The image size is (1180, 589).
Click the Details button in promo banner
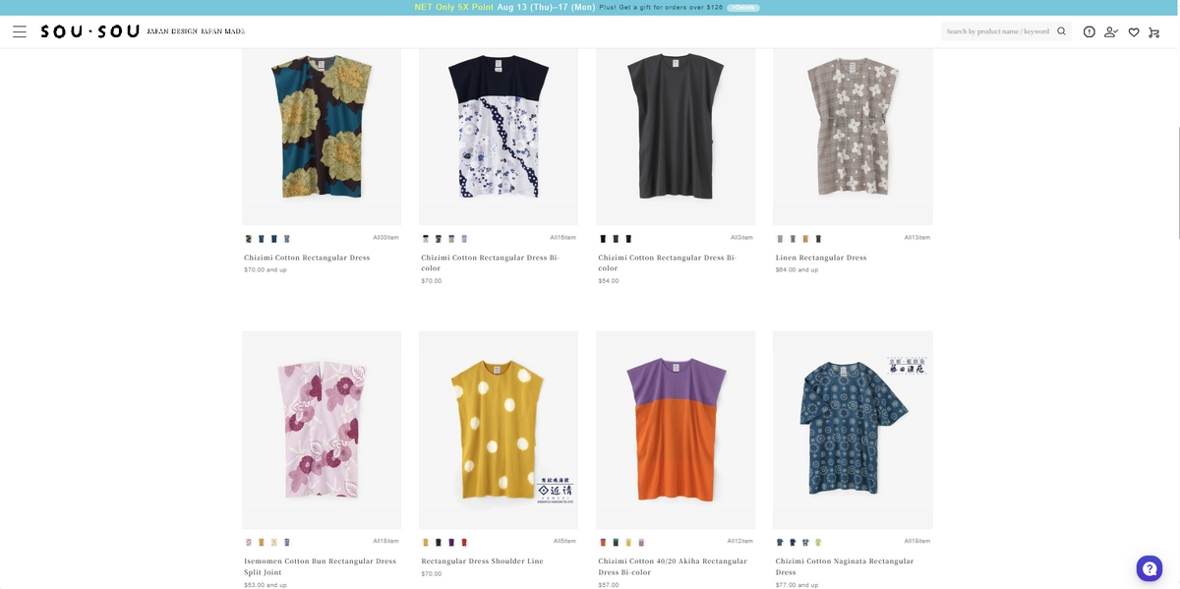coord(743,7)
